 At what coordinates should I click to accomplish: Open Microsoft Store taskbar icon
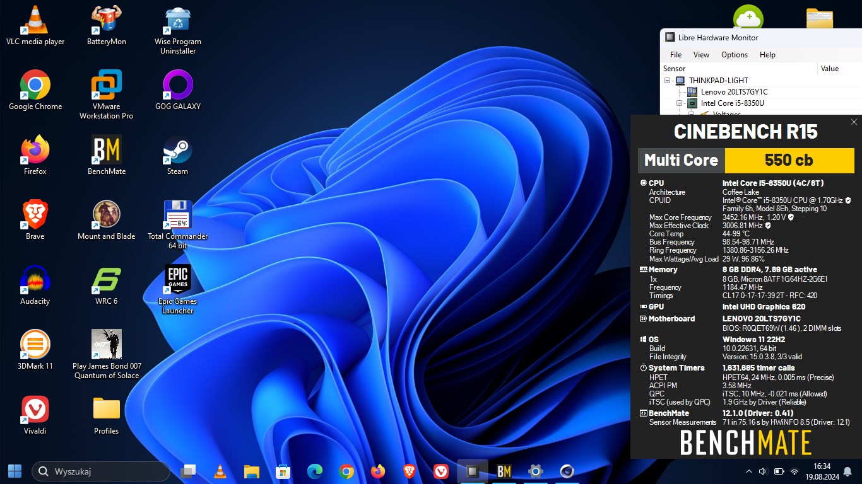(283, 471)
